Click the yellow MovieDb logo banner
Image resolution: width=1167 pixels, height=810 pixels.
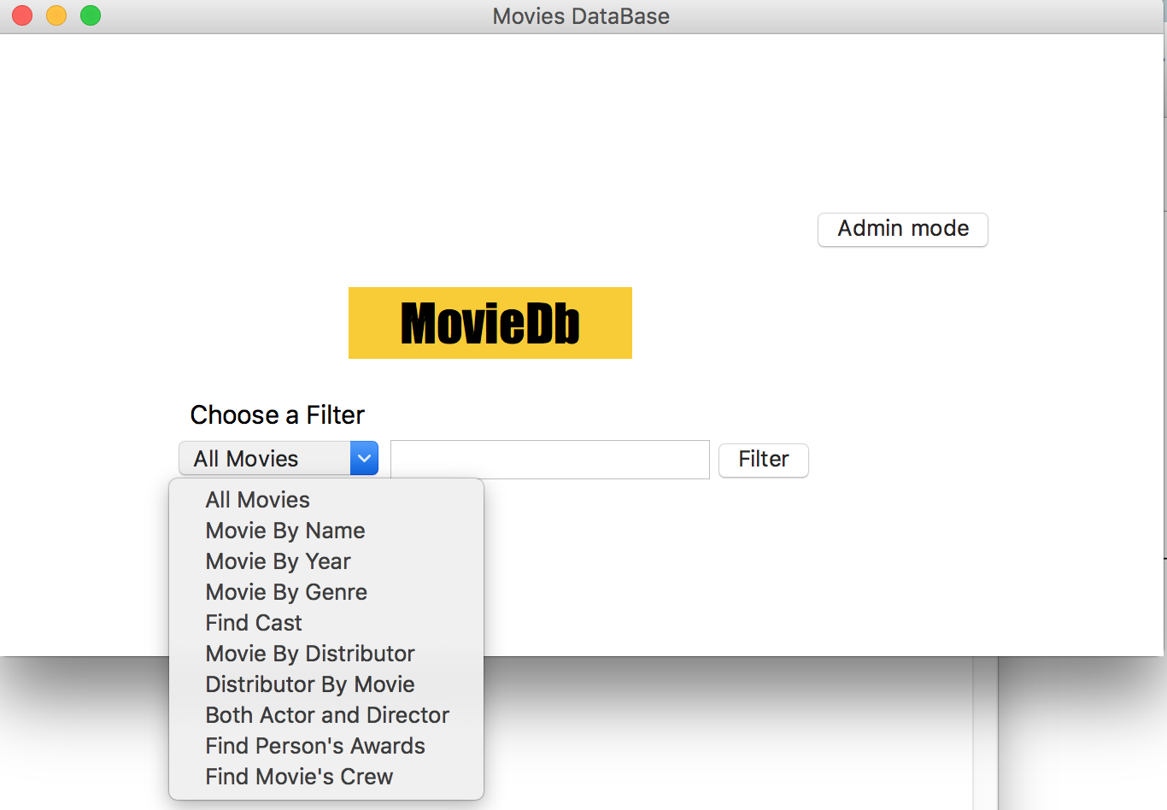click(490, 323)
